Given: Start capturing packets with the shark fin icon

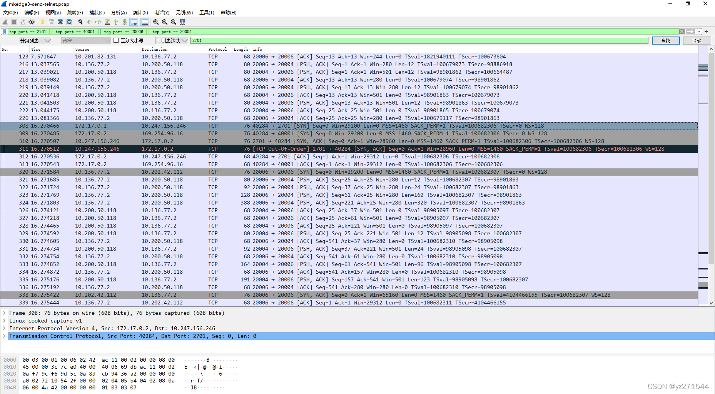Looking at the screenshot, I should [x=5, y=22].
